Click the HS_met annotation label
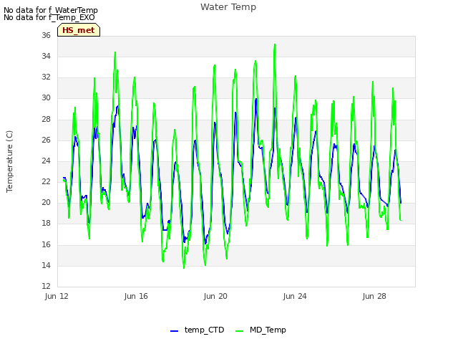The height and width of the screenshot is (344, 458). [79, 30]
